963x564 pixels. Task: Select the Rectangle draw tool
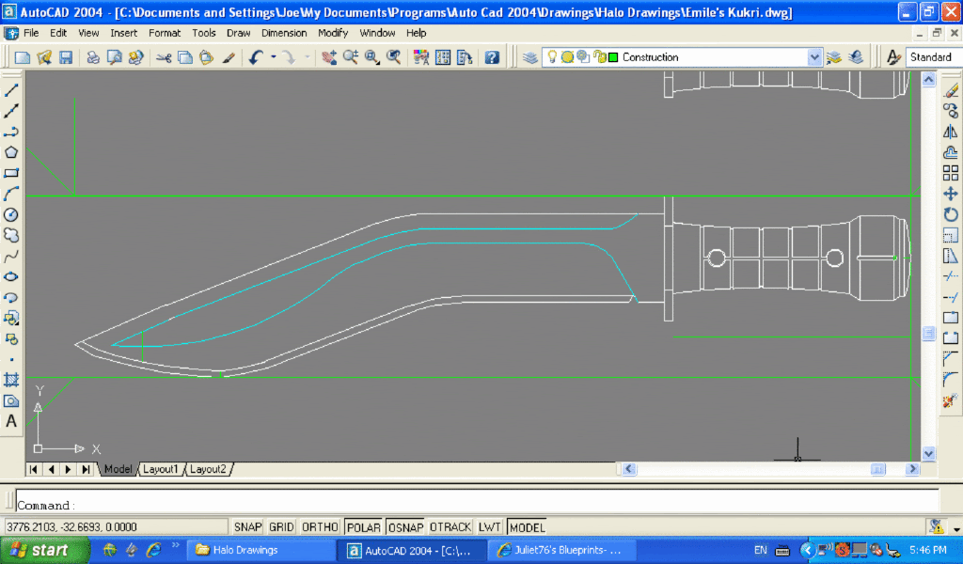click(11, 173)
